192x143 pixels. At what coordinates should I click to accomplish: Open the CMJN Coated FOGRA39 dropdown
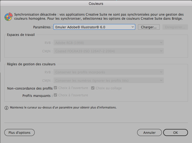[x=108, y=51]
